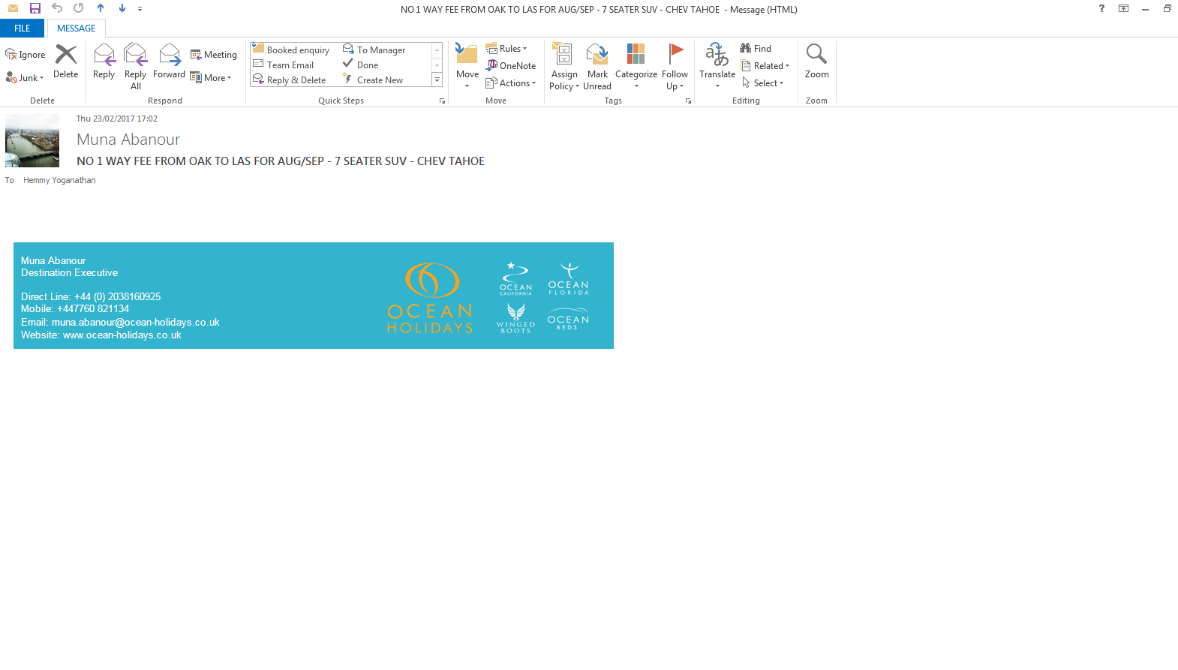The image size is (1178, 670).
Task: Run the Reply & Delete quick step
Action: [x=290, y=80]
